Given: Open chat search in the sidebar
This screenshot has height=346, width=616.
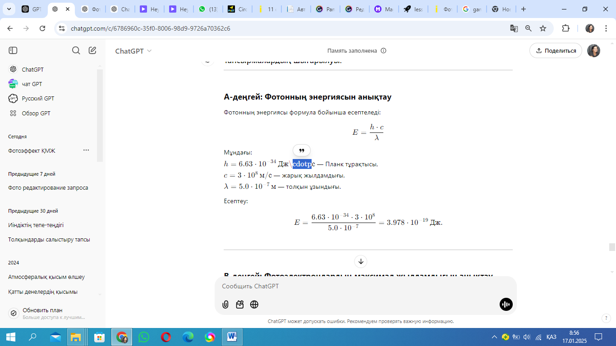Looking at the screenshot, I should click(76, 50).
